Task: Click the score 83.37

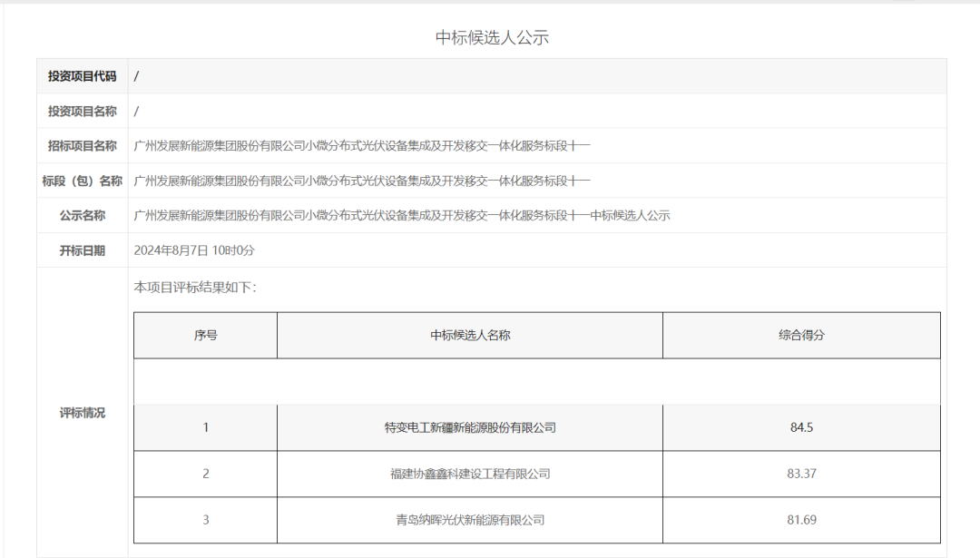Action: point(801,474)
